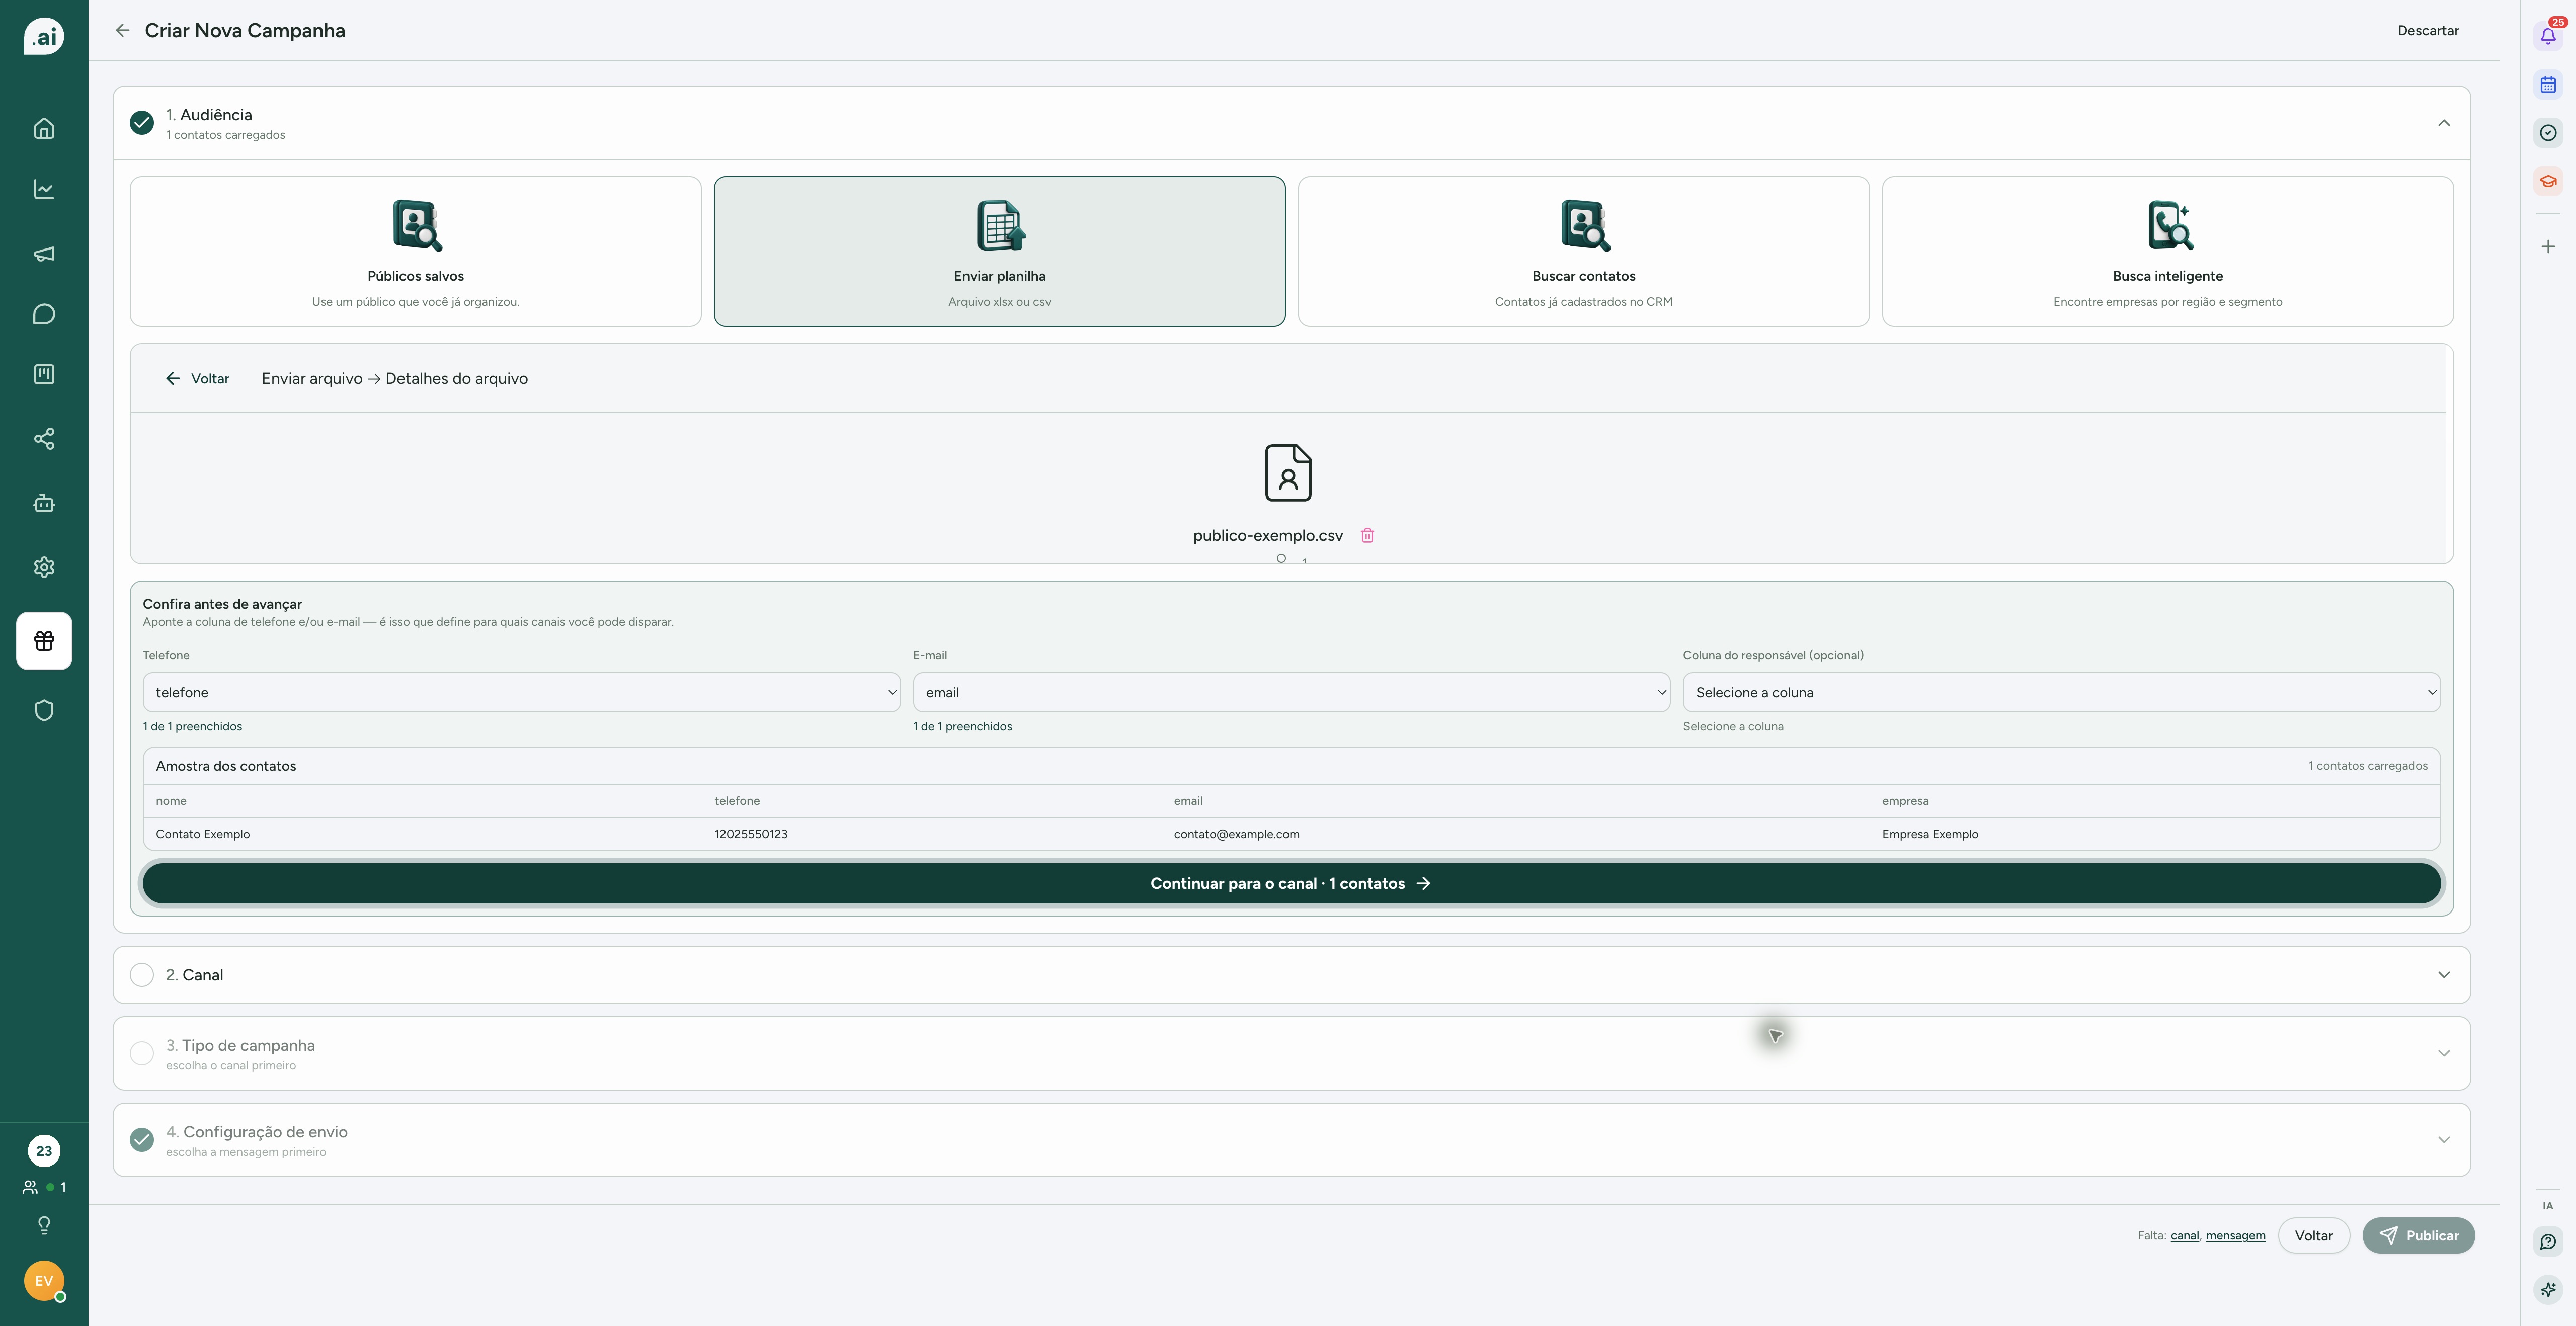
Task: Open the graduation cap icon
Action: (x=2548, y=181)
